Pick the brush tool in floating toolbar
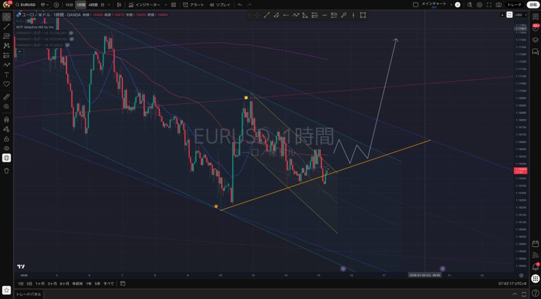 tap(343, 15)
